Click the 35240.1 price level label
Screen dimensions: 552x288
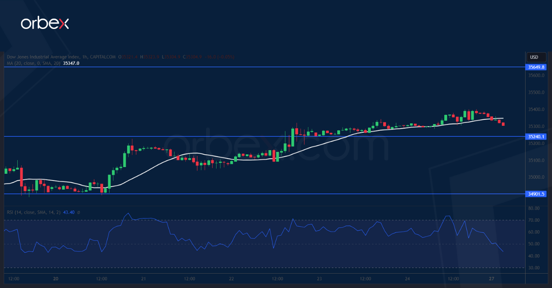coord(536,136)
